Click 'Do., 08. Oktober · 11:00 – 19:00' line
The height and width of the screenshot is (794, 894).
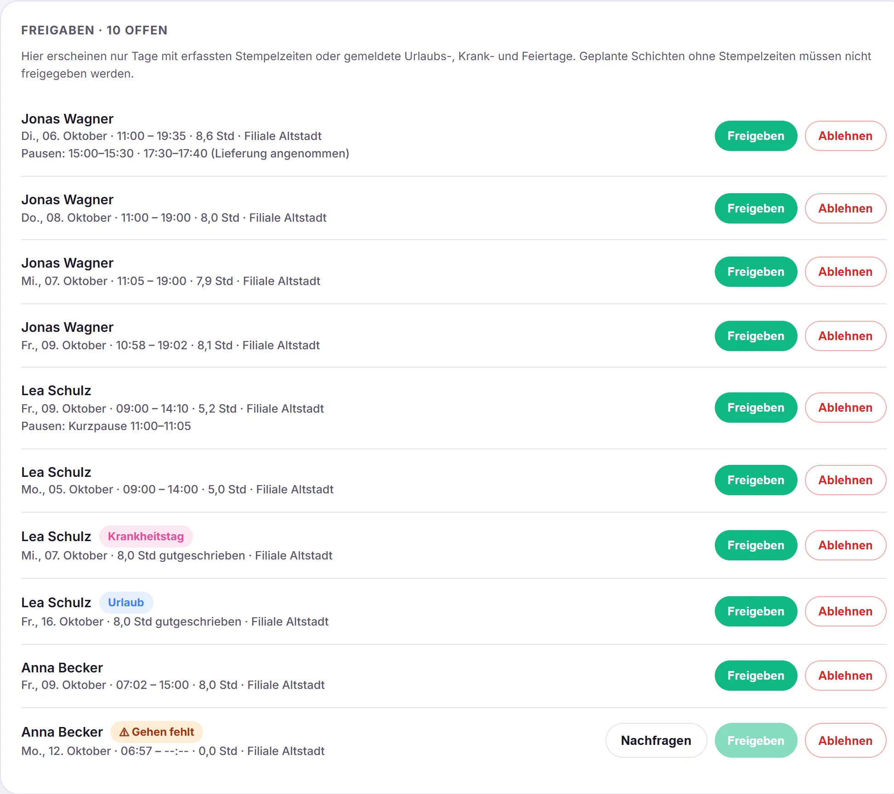click(x=174, y=218)
